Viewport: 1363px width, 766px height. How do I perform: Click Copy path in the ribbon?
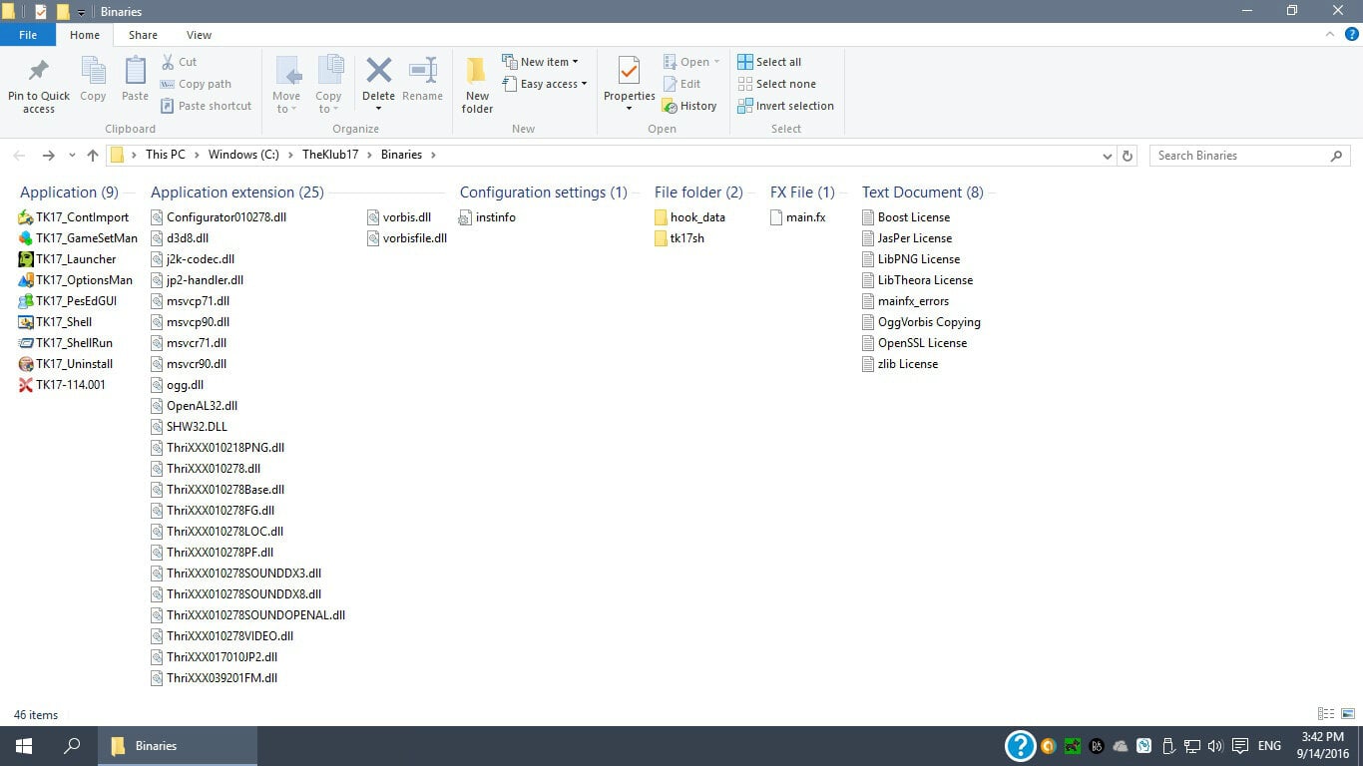pos(195,84)
